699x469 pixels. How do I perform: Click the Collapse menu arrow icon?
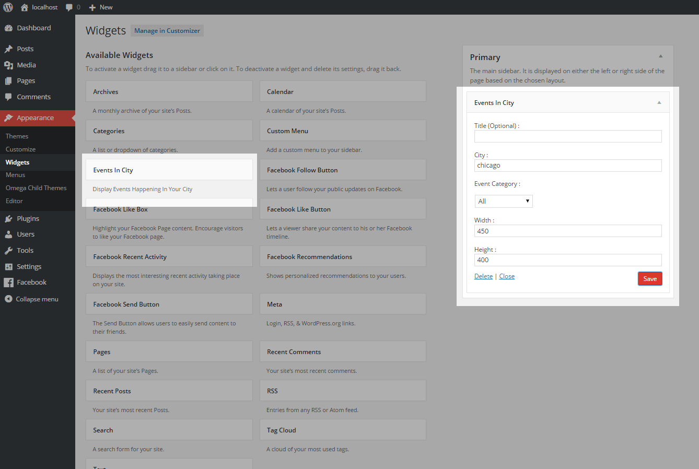pyautogui.click(x=8, y=299)
